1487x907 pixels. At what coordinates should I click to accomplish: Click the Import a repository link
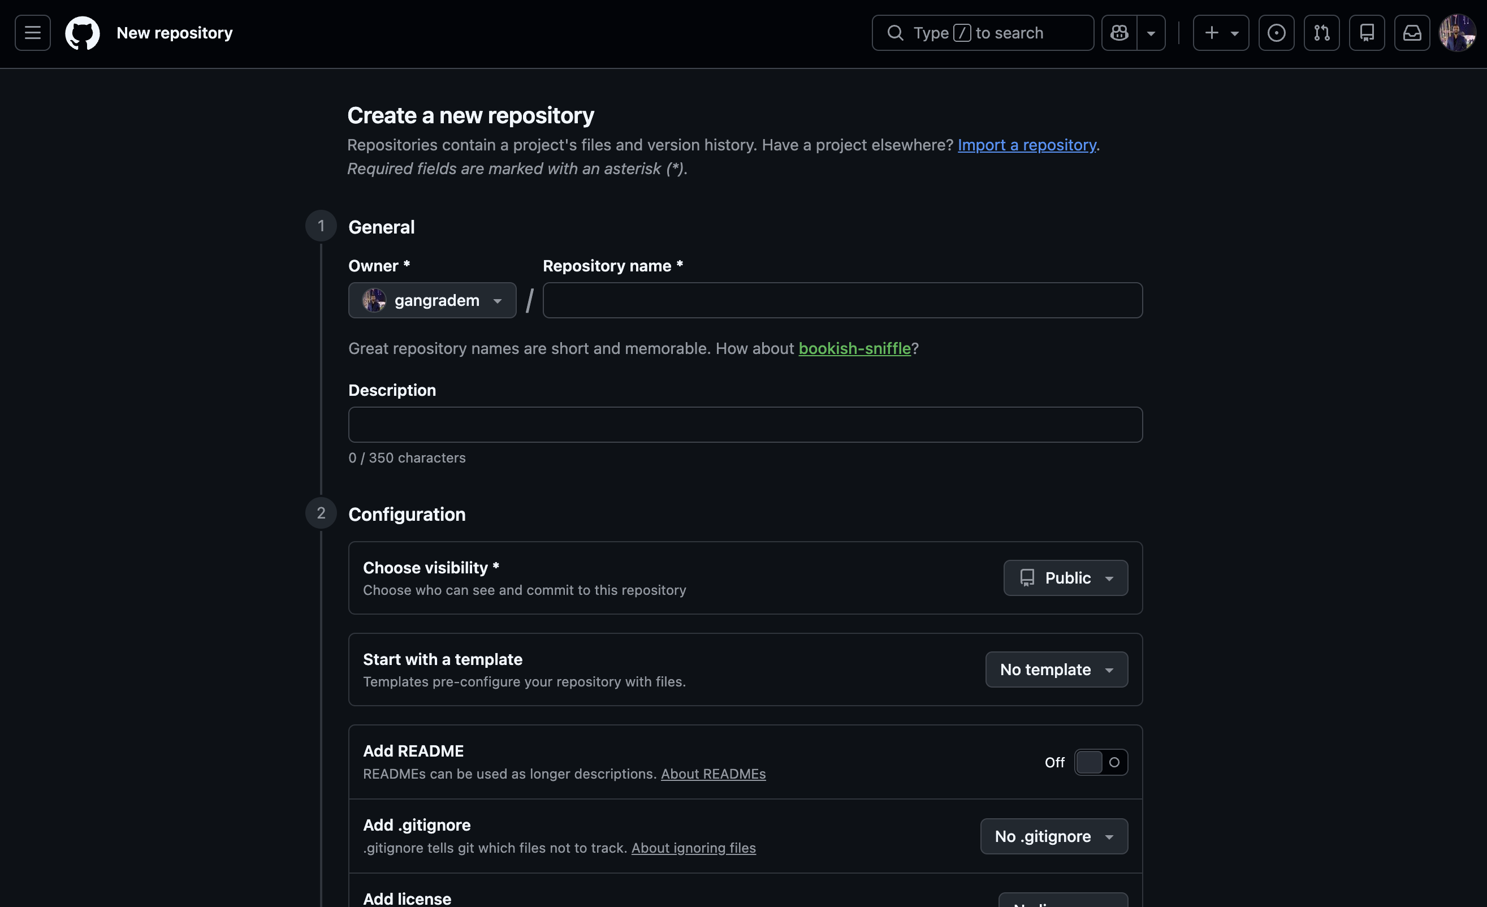coord(1027,145)
